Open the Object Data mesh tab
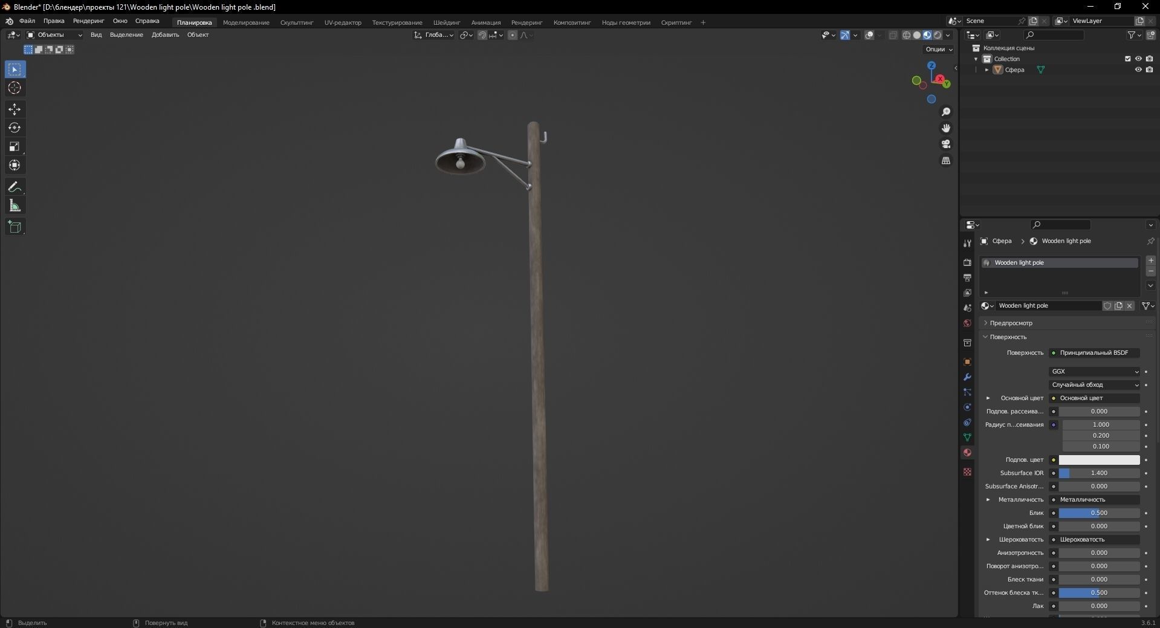Screen dimensions: 1160x628 point(967,437)
